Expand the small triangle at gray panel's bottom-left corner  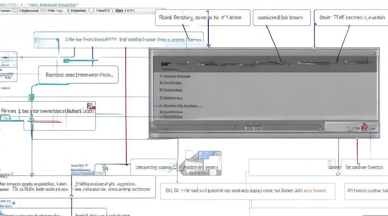(x=152, y=123)
